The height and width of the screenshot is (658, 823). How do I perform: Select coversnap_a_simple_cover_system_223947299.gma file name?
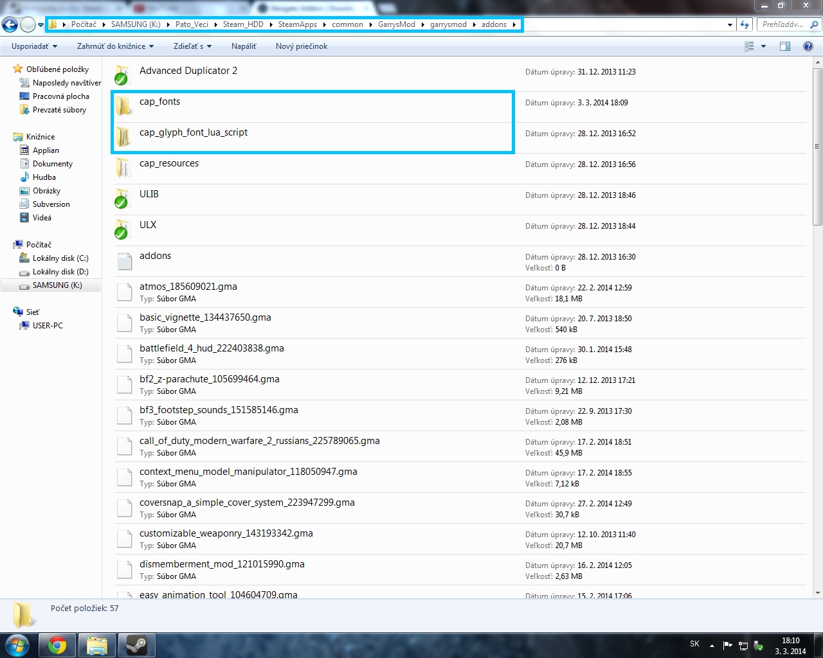(247, 502)
